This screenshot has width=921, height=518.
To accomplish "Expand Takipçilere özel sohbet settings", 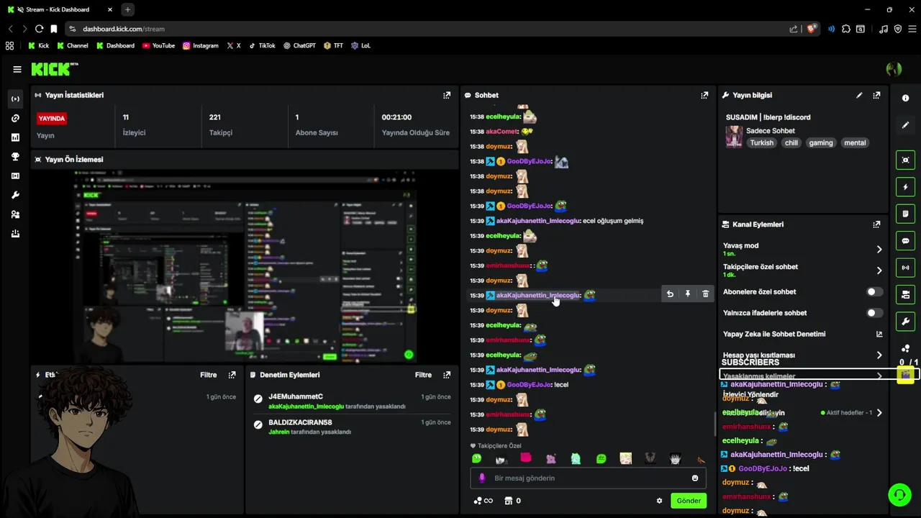I will 879,271.
